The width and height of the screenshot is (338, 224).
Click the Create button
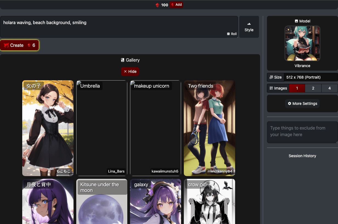[19, 45]
